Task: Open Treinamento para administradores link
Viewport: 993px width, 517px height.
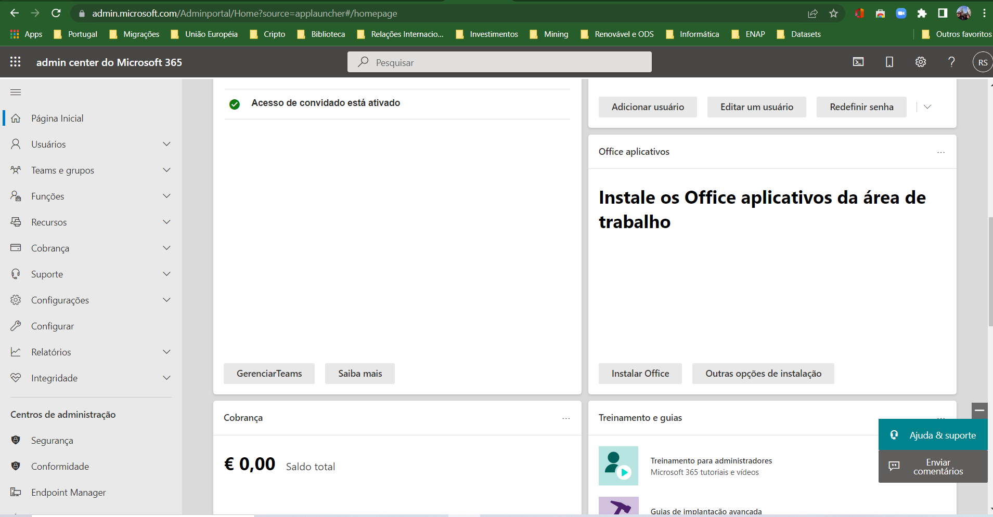Action: tap(711, 461)
